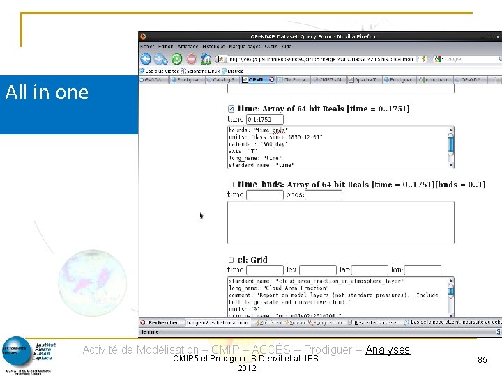Check the cl Grid variable checkbox
Screen dimensions: 502x376
click(231, 260)
